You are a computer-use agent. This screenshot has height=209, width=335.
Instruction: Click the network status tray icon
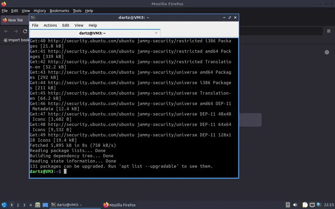(312, 205)
